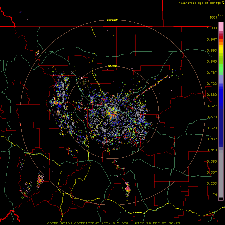Click the TH label on the scale
Image resolution: width=225 pixels, height=225 pixels.
point(215,195)
